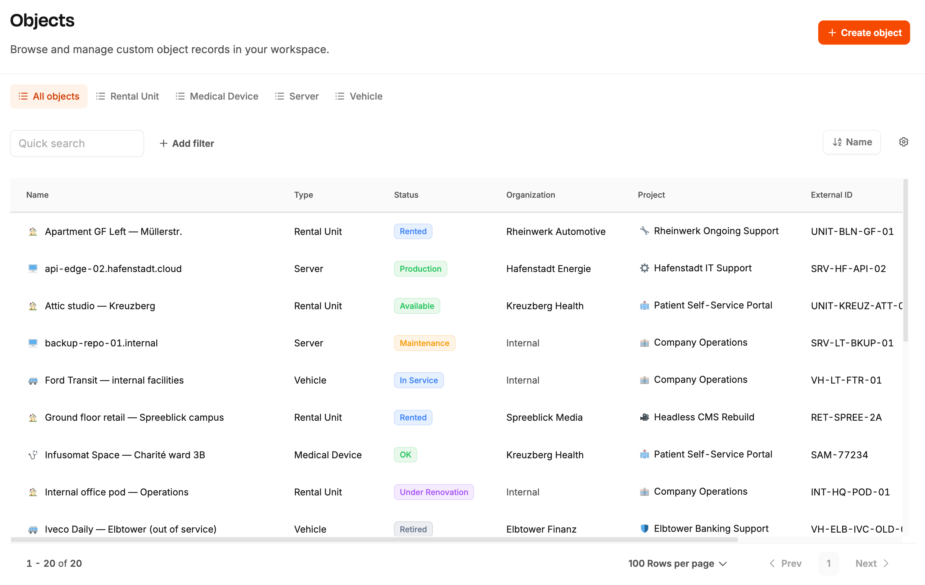Click the stethoscope icon beside Infusomat Space
This screenshot has width=925, height=585.
coord(33,455)
